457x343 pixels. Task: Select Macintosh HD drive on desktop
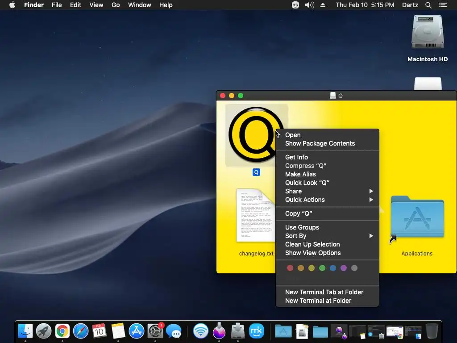coord(428,33)
